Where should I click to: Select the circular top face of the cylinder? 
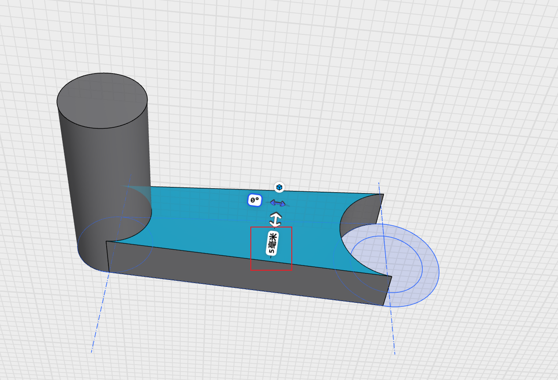tap(102, 101)
